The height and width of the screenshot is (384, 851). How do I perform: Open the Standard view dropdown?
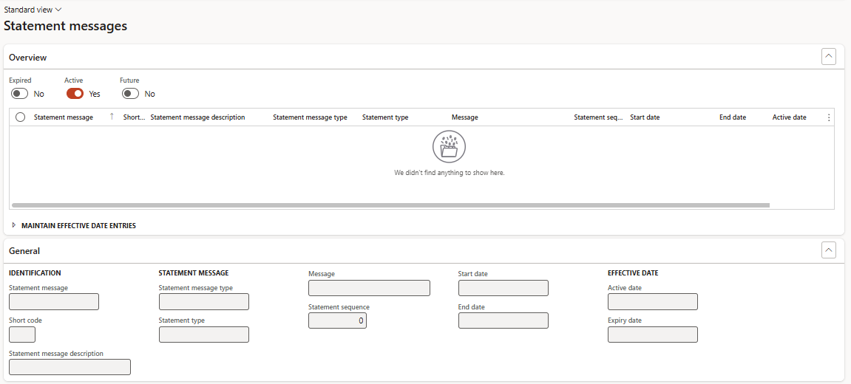(33, 10)
